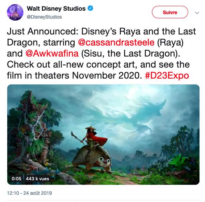Click the Suivre follow button

[x=170, y=12]
